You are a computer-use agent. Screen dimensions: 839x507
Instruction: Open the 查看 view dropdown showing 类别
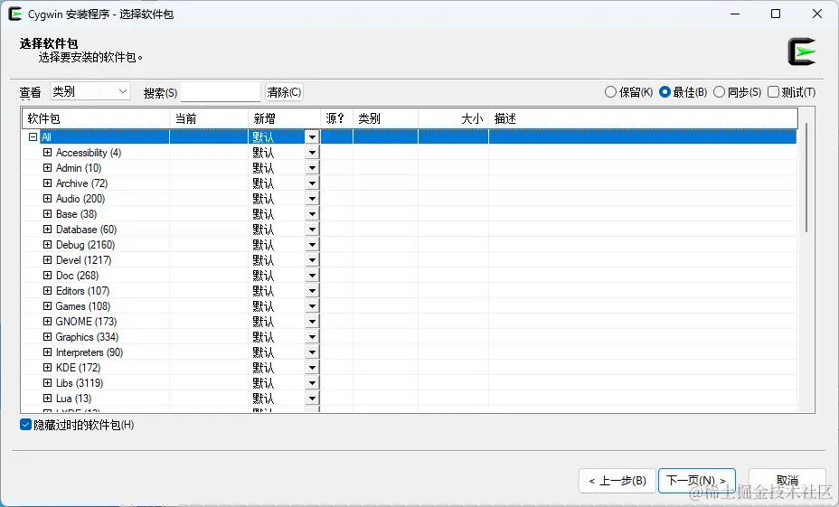coord(90,91)
